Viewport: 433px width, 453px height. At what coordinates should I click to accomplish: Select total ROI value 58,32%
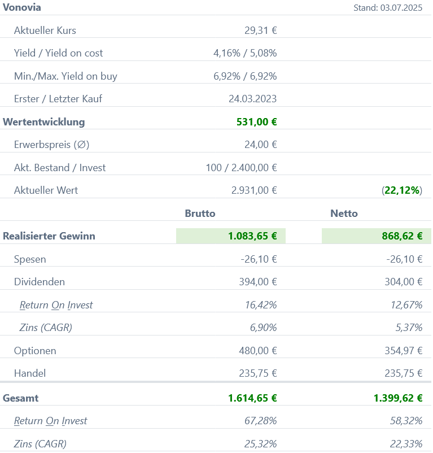pos(406,421)
